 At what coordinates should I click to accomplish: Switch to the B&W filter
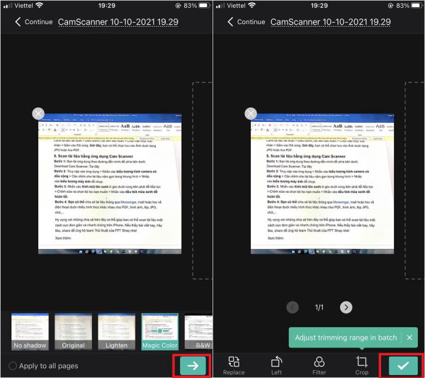[198, 333]
